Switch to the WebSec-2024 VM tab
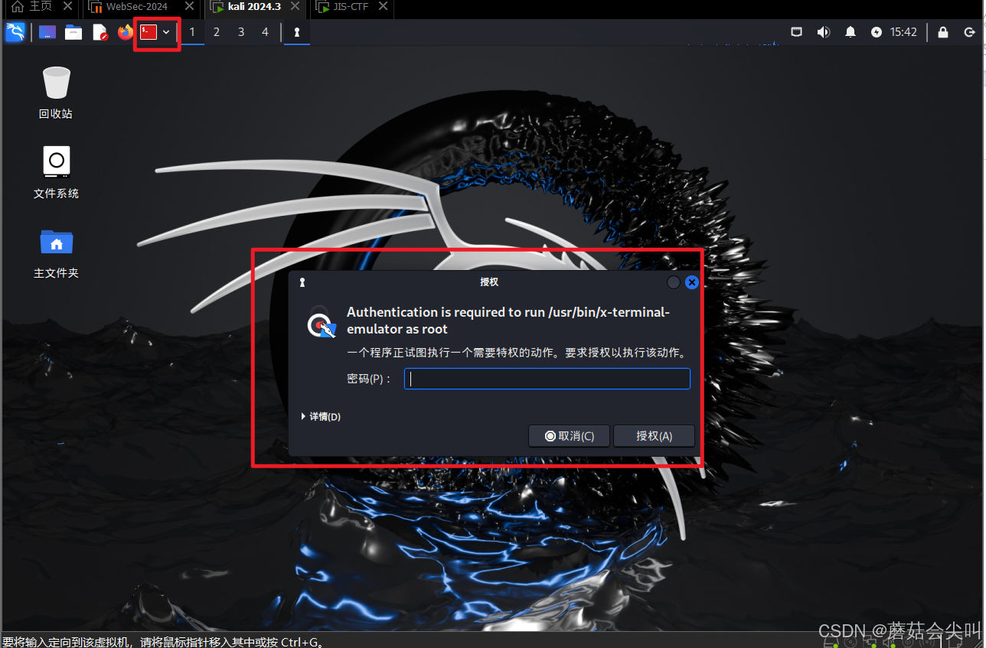Screen dimensions: 986x648 129,7
